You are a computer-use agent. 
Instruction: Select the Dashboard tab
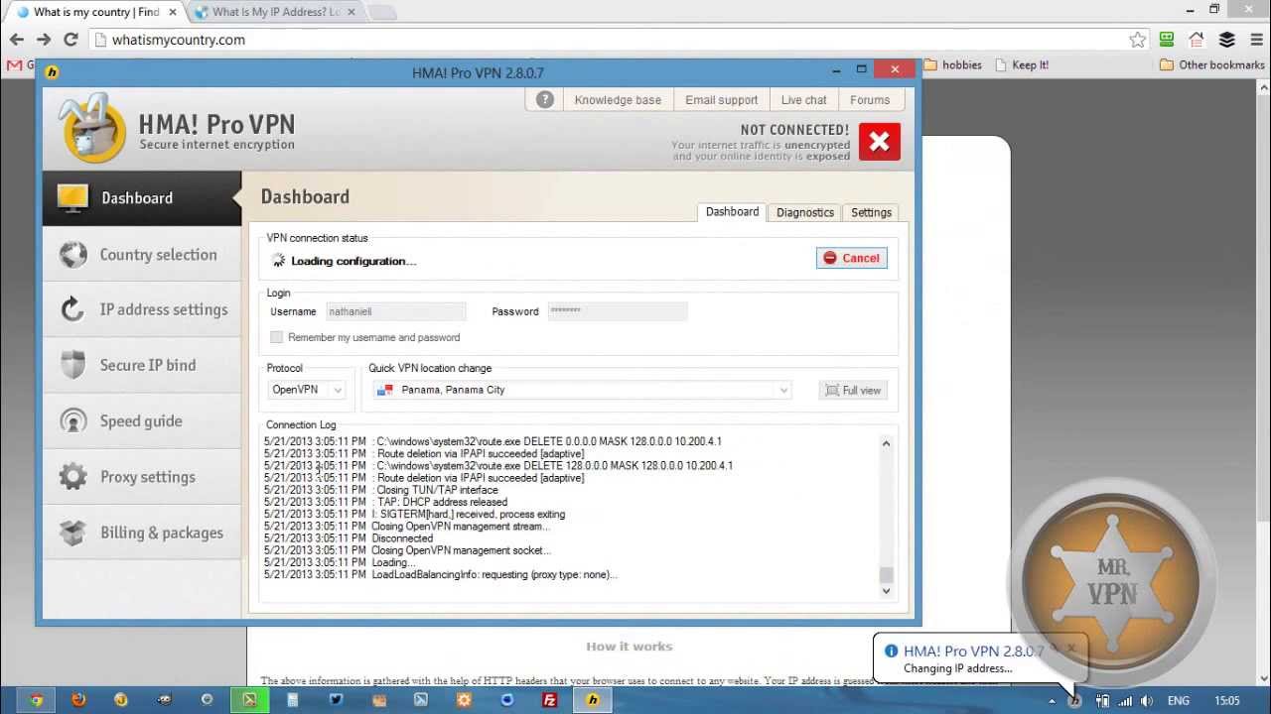point(732,211)
